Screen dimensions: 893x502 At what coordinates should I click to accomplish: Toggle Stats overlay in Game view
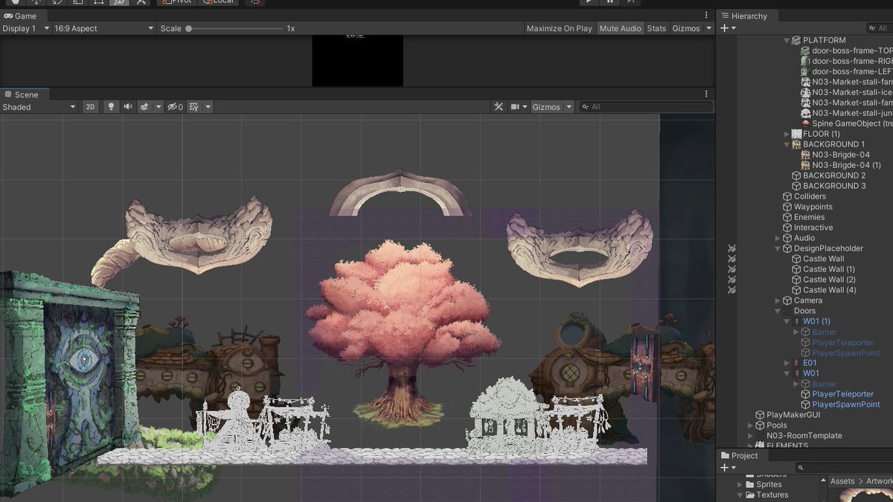(x=656, y=28)
